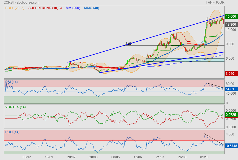Screen dimensions: 238x160
Task: Click the 8.82 horizontal level annotation
Action: (128, 44)
